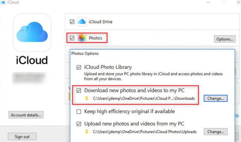Close the iCloud window
241x142 pixels.
(239, 2)
